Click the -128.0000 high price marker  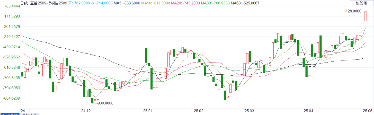click(x=353, y=11)
